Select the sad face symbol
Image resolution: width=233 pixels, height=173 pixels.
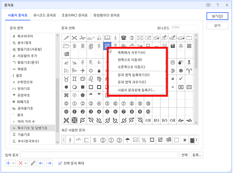coord(173,62)
